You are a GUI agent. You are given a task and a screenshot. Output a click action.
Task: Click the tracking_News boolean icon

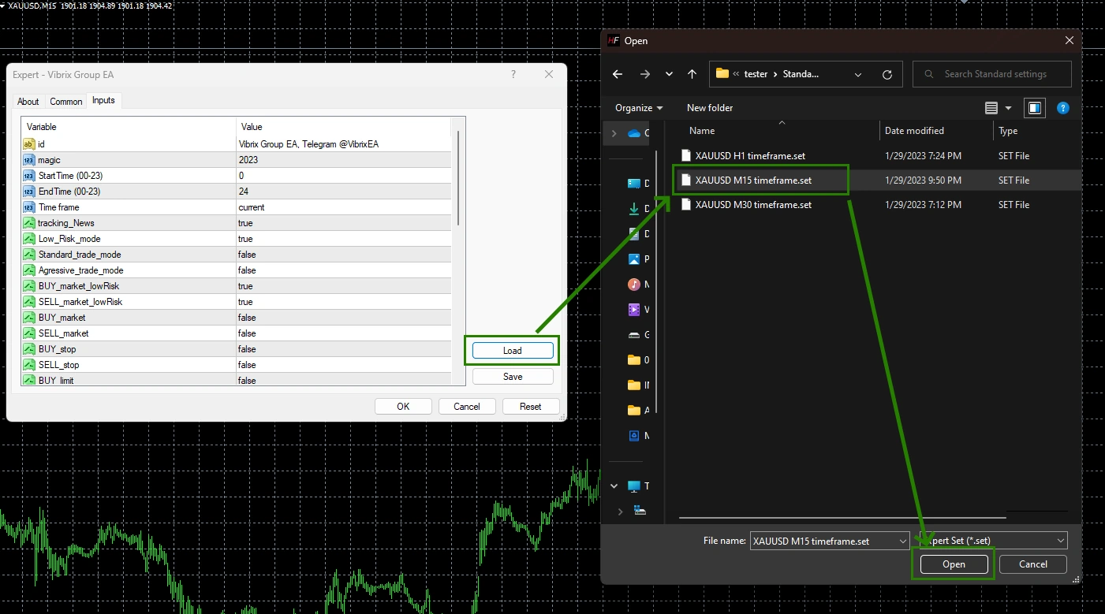pos(29,223)
